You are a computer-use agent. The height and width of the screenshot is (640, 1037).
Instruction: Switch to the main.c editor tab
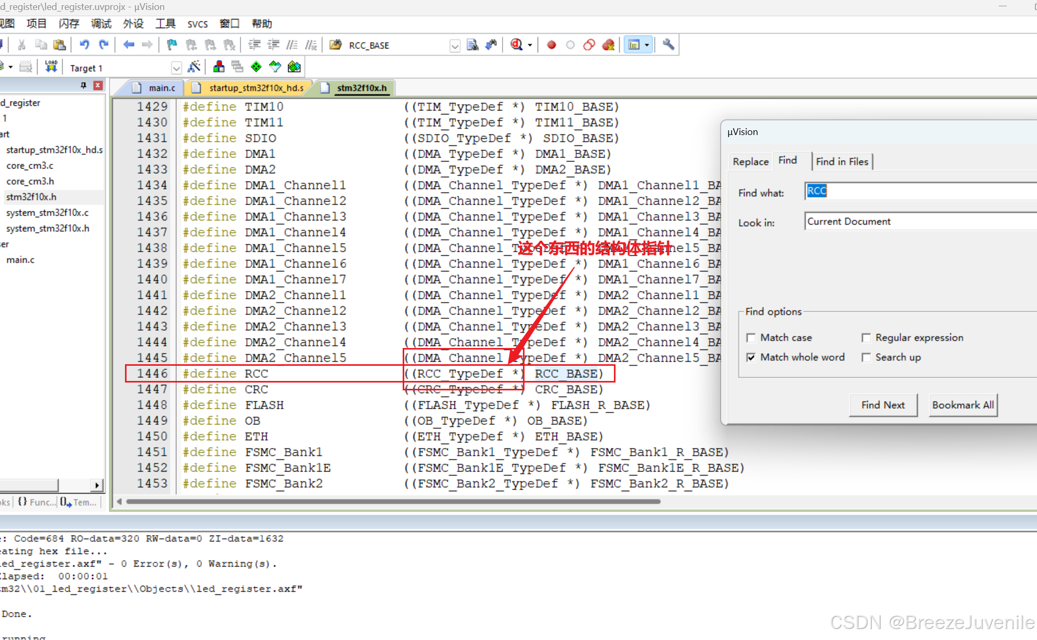pos(161,88)
